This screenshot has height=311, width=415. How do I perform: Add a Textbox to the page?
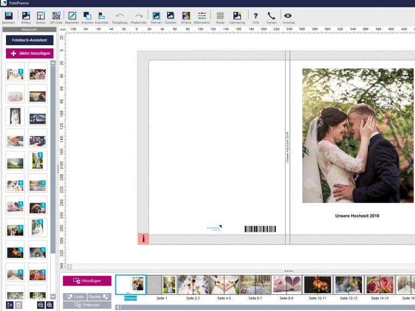coord(41,16)
